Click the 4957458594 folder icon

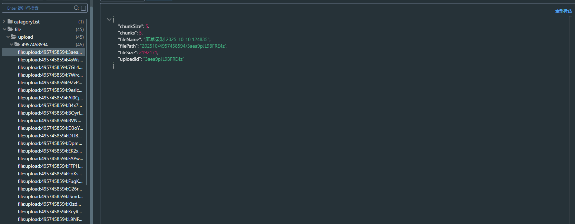click(17, 44)
